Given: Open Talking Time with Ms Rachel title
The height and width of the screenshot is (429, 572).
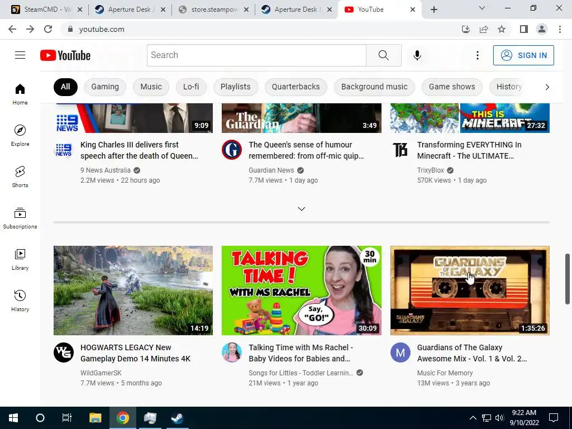Looking at the screenshot, I should point(301,353).
